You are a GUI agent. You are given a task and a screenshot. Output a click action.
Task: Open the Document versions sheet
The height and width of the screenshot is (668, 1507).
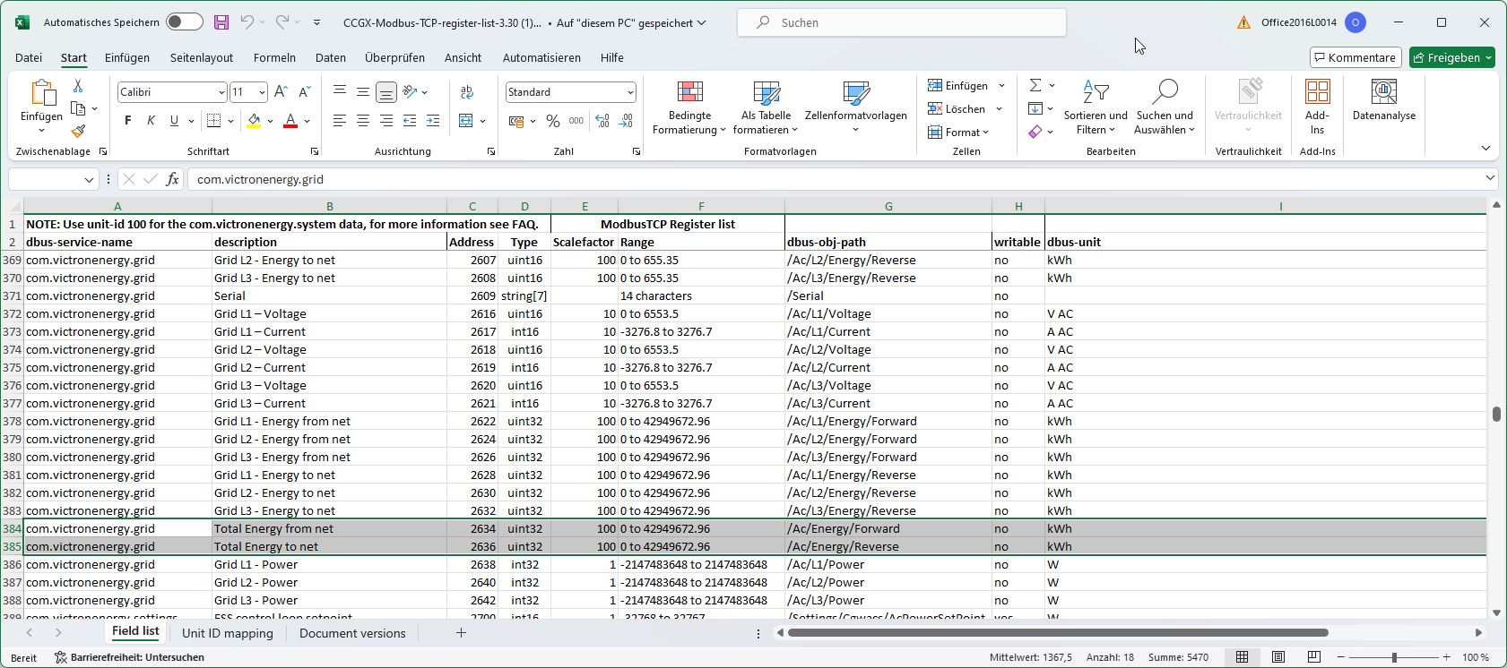352,633
